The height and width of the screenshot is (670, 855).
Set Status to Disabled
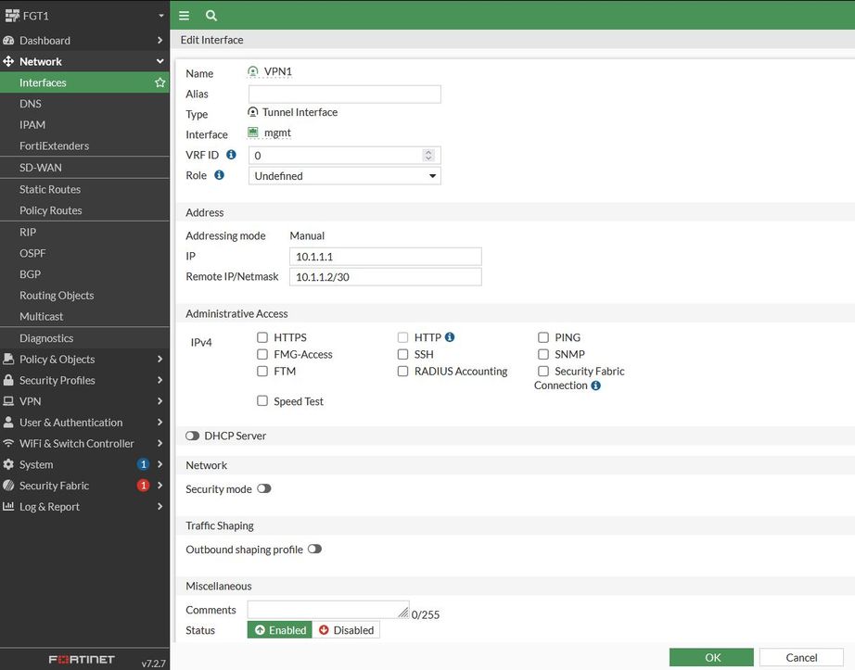tap(346, 630)
